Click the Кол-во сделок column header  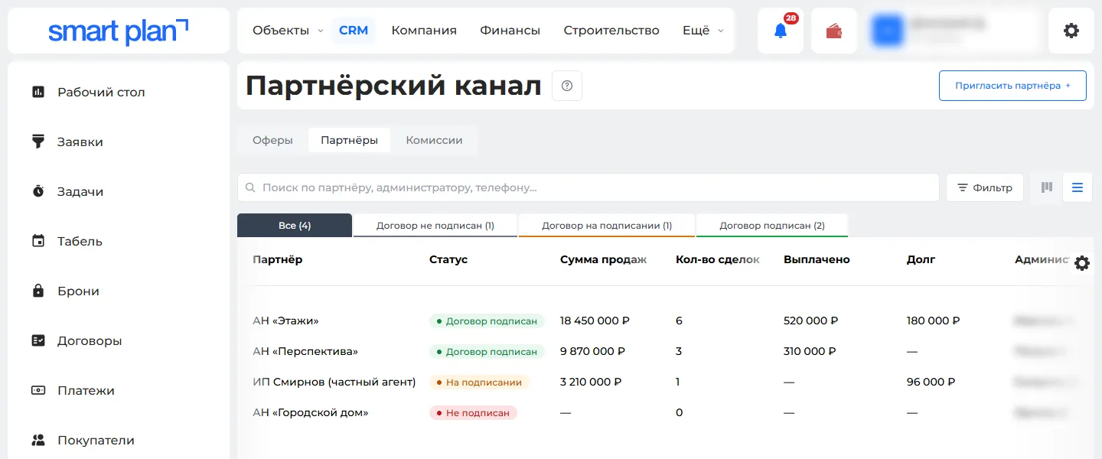point(718,259)
